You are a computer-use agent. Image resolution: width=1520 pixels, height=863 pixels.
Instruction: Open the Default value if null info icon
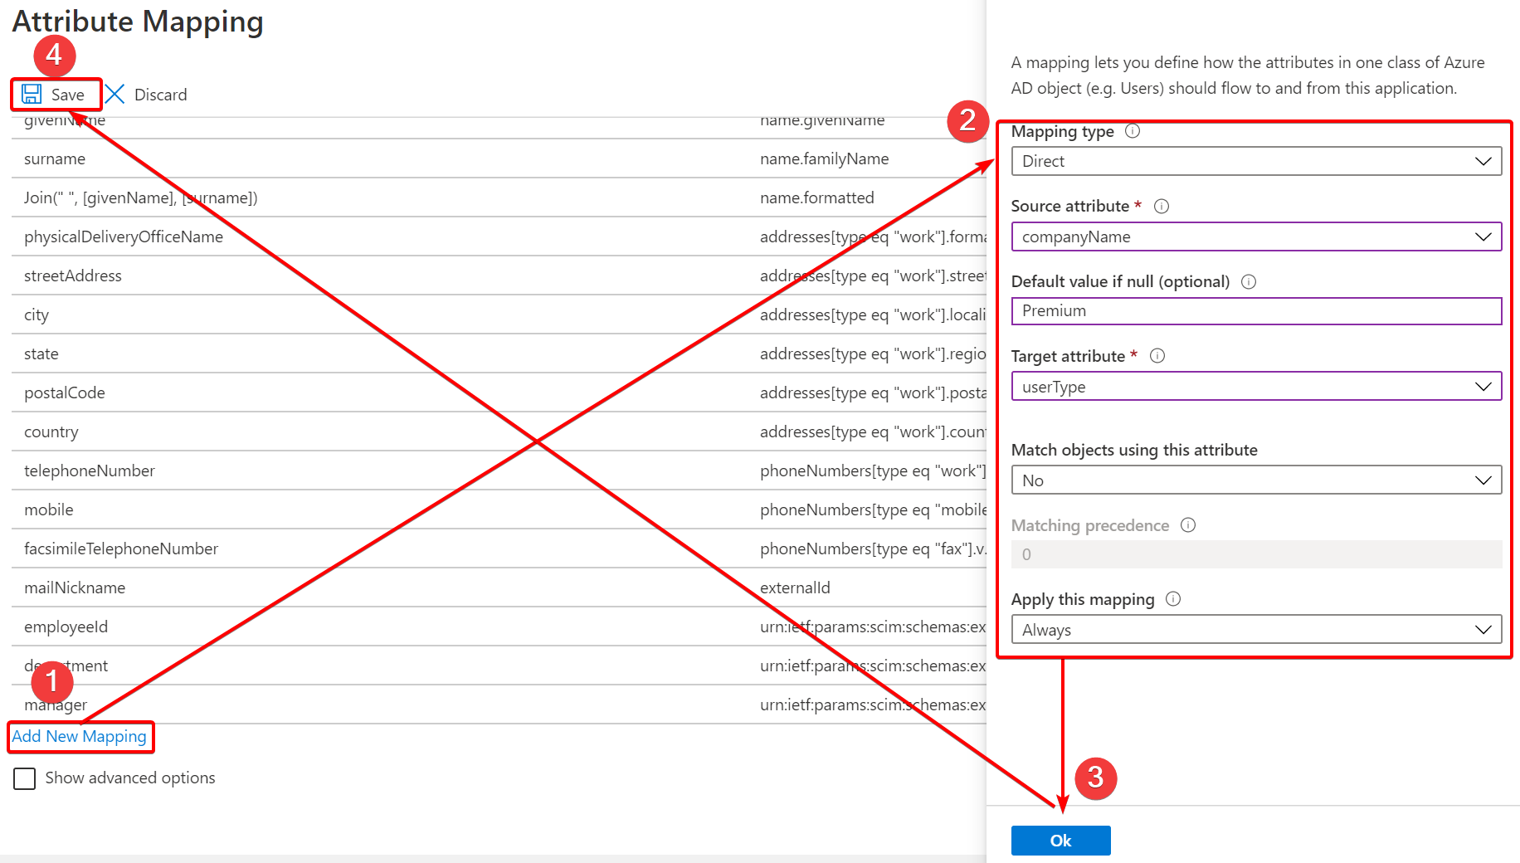(x=1249, y=281)
